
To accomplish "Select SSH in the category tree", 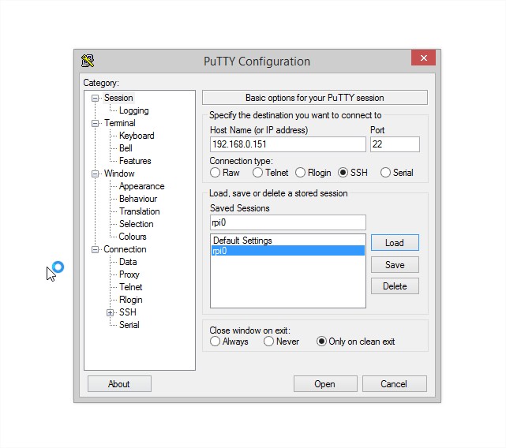I will 127,312.
